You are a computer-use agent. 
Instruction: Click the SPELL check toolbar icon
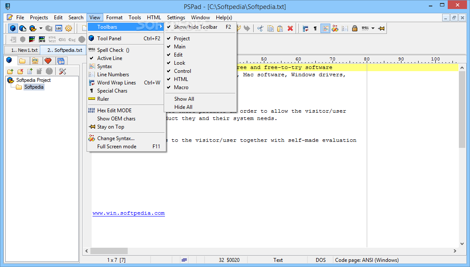coord(365,28)
